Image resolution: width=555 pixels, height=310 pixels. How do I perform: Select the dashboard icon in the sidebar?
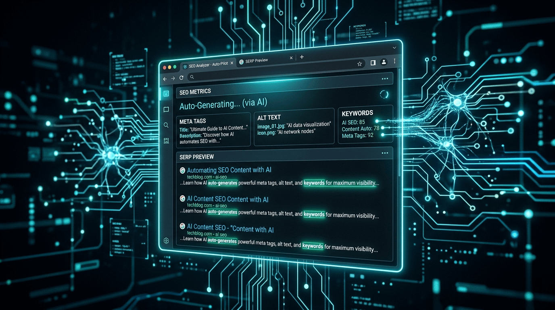(x=166, y=93)
